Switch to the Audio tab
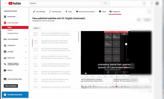 coord(69,12)
